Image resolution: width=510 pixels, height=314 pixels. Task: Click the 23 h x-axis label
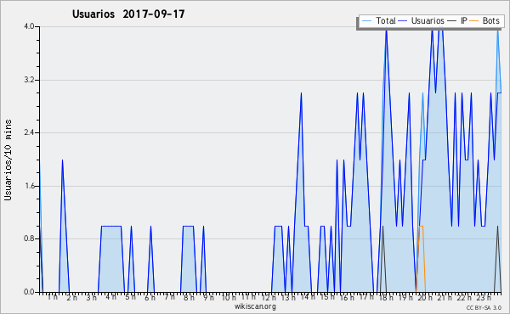(484, 297)
